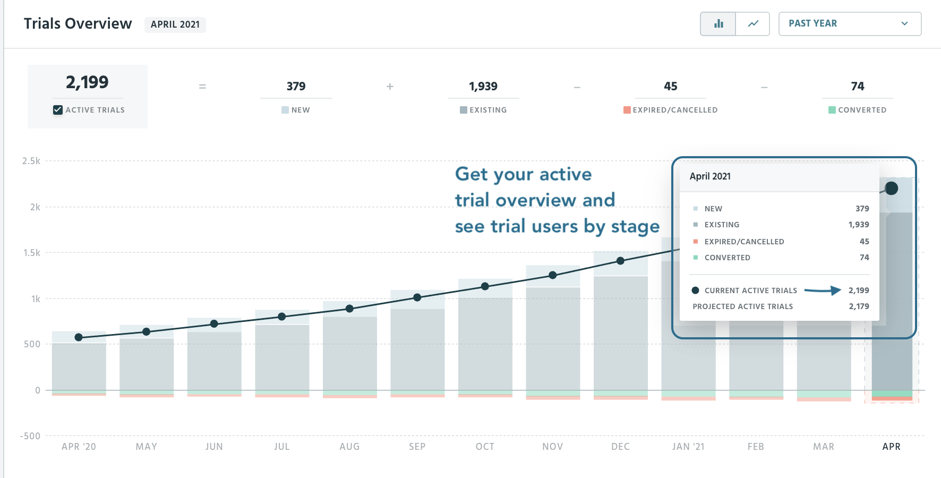Click the chevron on the PAST YEAR selector
Image resolution: width=941 pixels, height=478 pixels.
(905, 23)
